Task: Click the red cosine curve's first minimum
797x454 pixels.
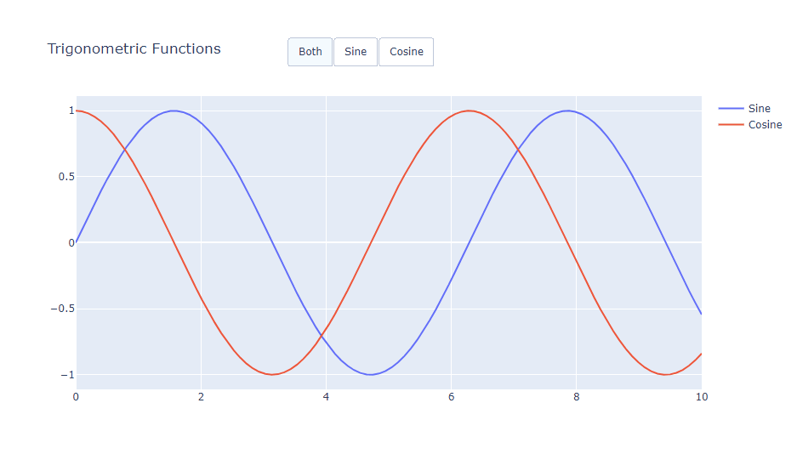Action: (272, 374)
